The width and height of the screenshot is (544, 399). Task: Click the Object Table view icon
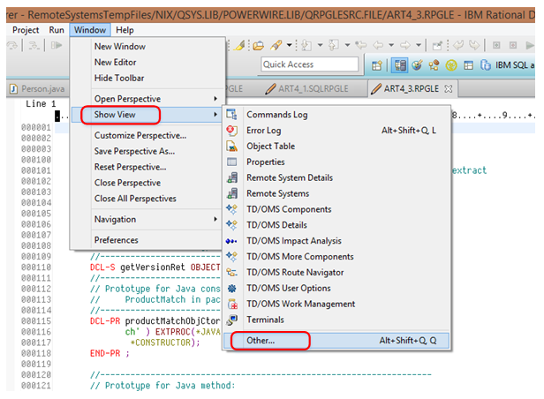232,147
